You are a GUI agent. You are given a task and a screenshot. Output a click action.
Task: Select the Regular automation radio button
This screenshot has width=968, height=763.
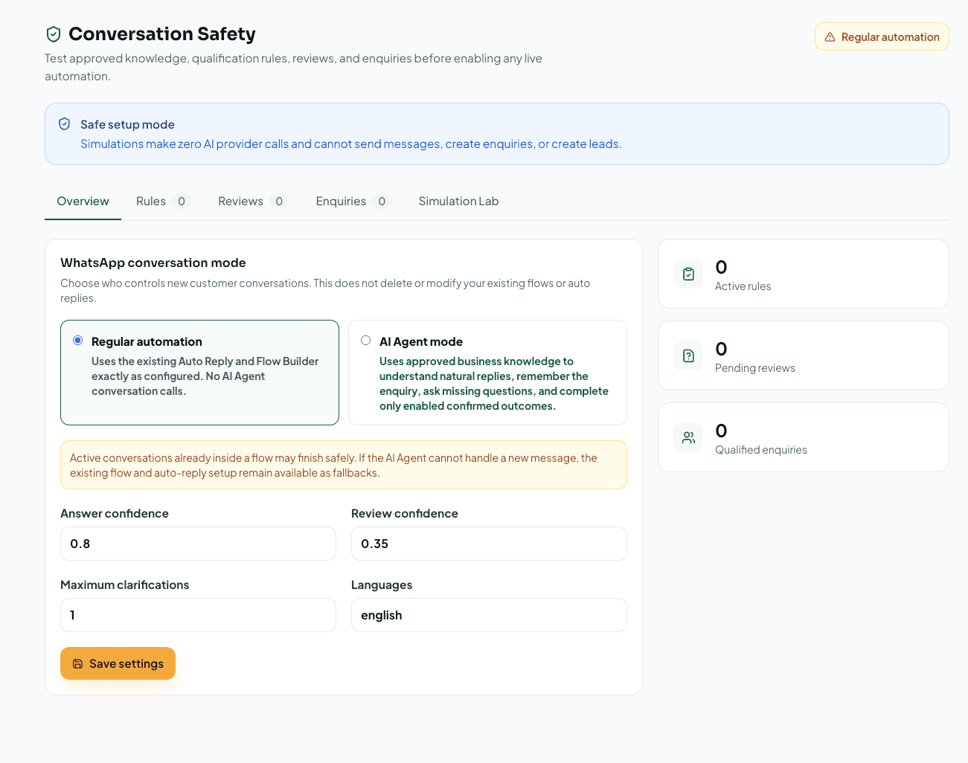click(77, 341)
